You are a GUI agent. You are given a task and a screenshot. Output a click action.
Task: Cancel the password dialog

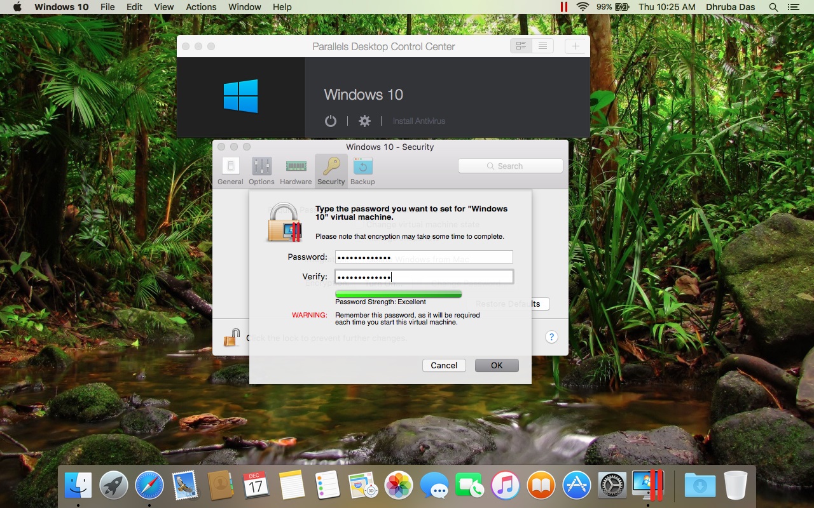pos(444,365)
